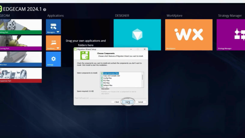Image resolution: width=245 pixels, height=138 pixels.
Task: Open the Settings gear tile
Action: point(53,59)
